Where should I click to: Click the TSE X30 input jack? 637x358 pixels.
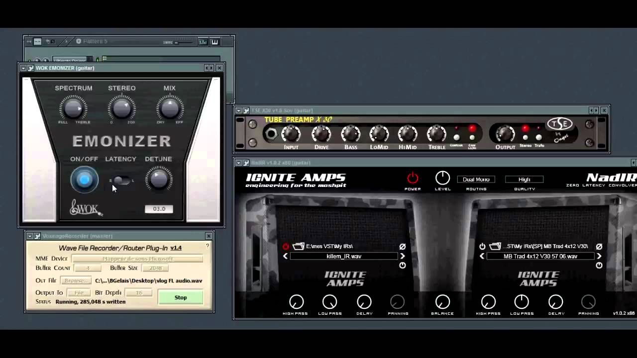coord(271,134)
